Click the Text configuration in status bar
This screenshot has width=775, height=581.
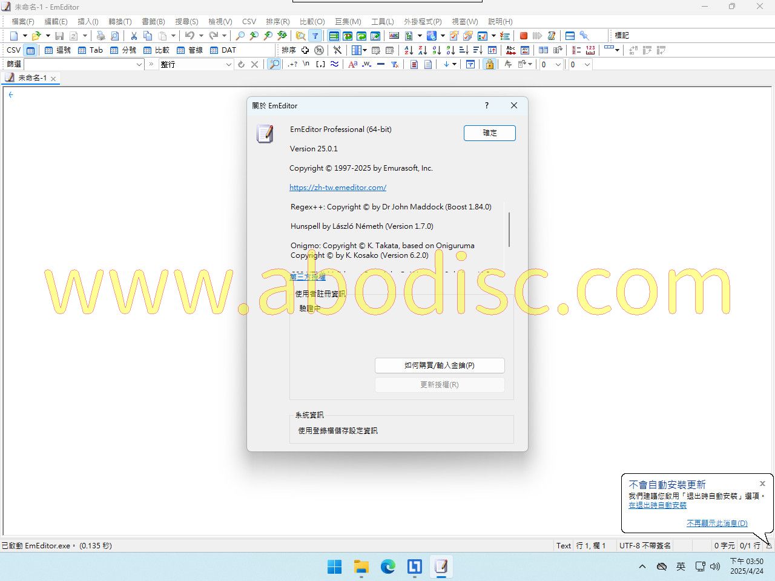point(564,546)
